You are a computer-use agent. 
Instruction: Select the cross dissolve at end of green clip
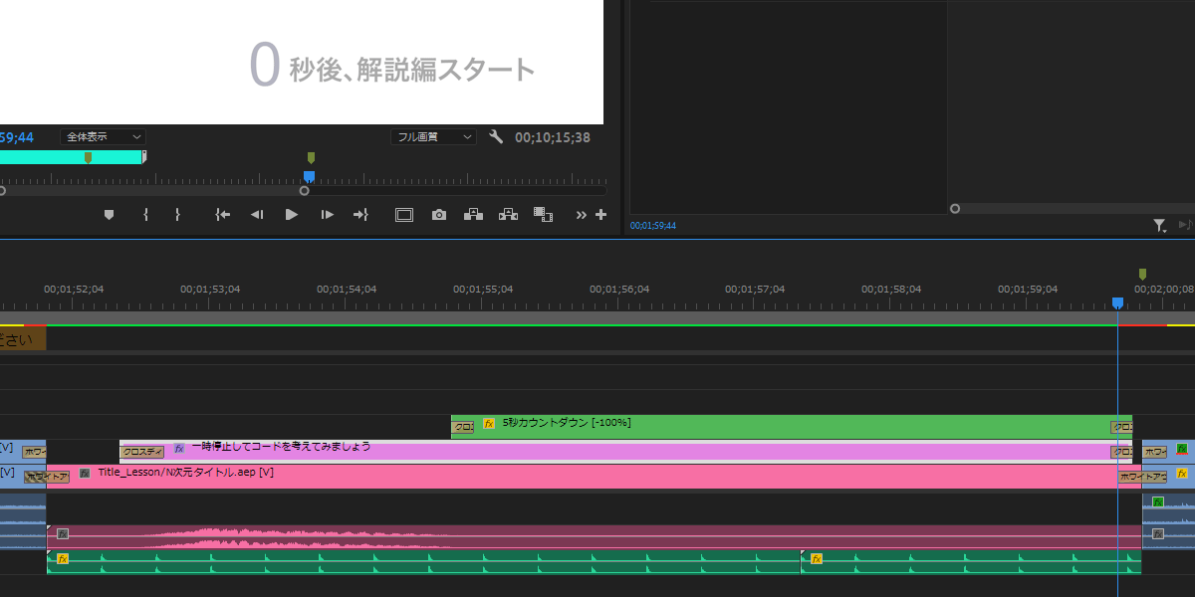point(1121,428)
